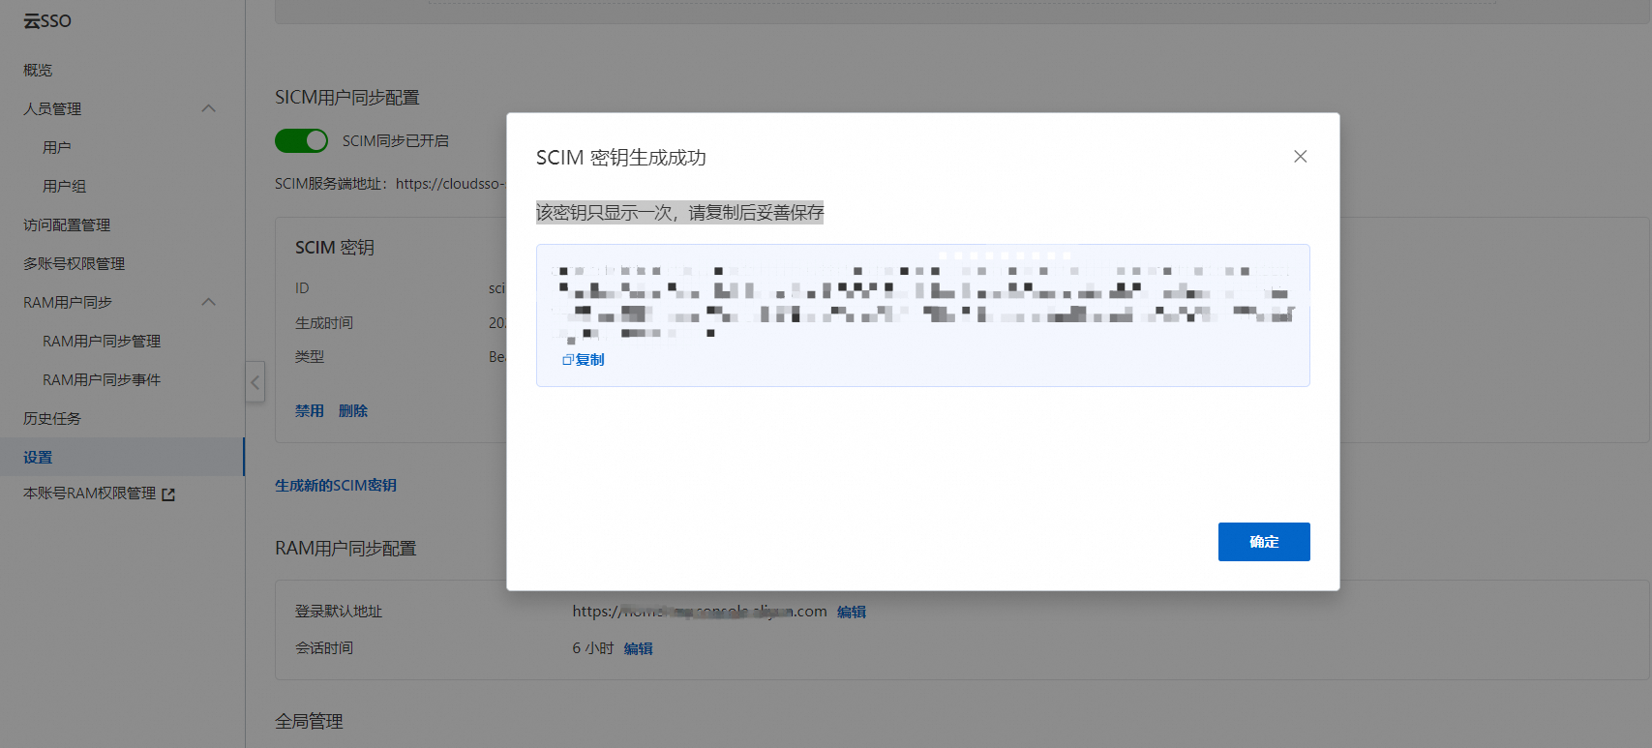The image size is (1652, 748).
Task: Open external link icon beside 本账号RAM权限管理
Action: [168, 494]
